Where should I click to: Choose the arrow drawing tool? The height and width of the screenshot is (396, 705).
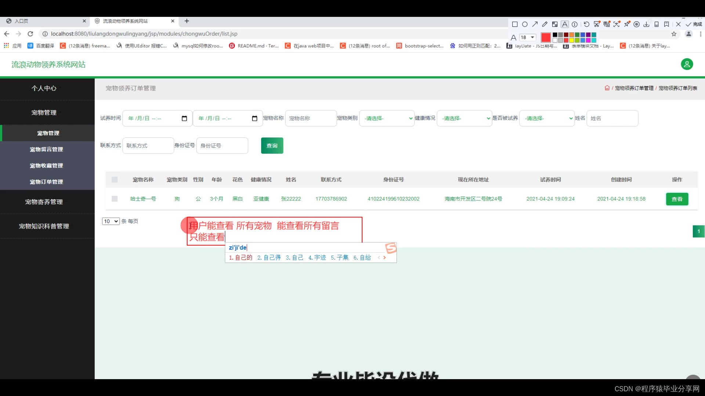coord(535,24)
